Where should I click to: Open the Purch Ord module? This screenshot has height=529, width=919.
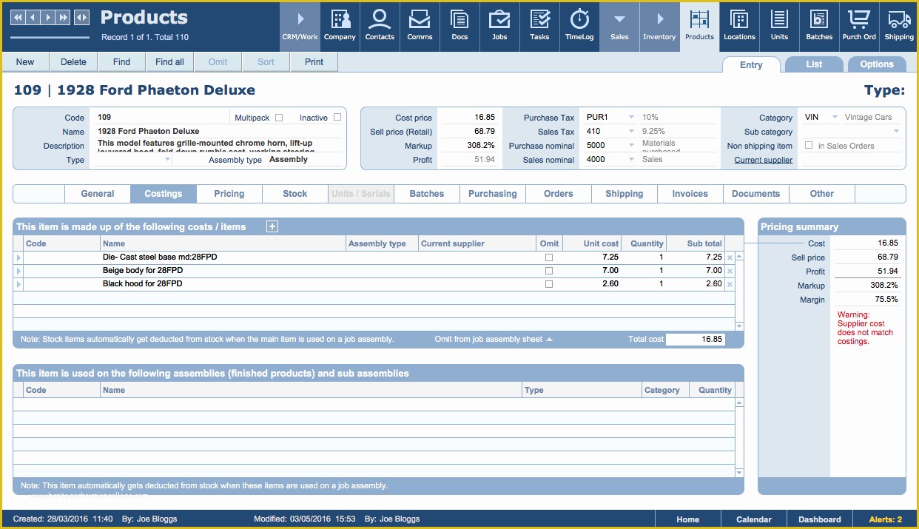(859, 26)
